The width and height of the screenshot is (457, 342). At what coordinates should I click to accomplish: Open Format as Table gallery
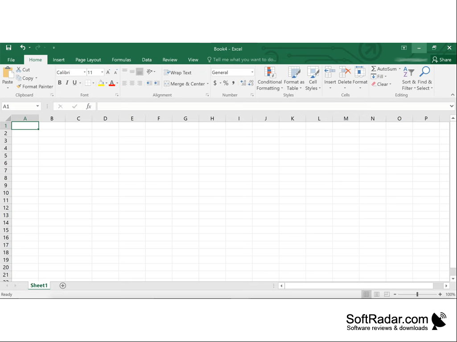(x=294, y=79)
